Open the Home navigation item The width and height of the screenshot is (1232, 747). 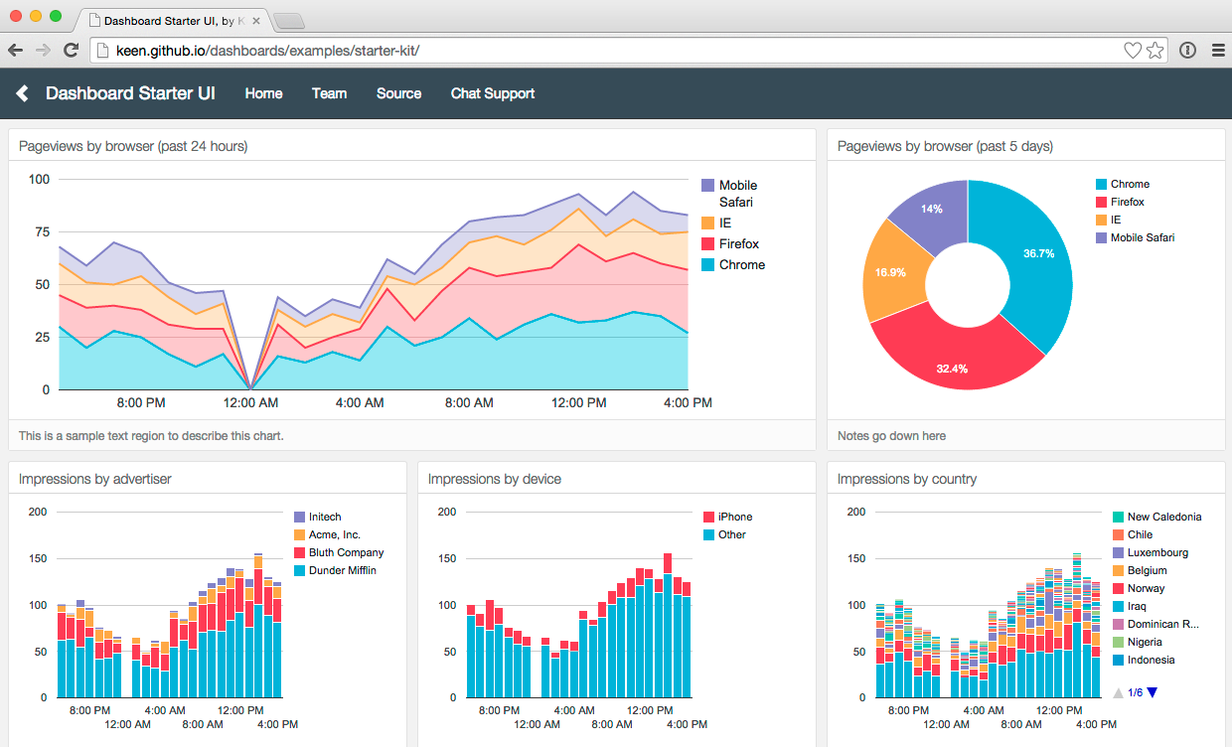point(263,93)
